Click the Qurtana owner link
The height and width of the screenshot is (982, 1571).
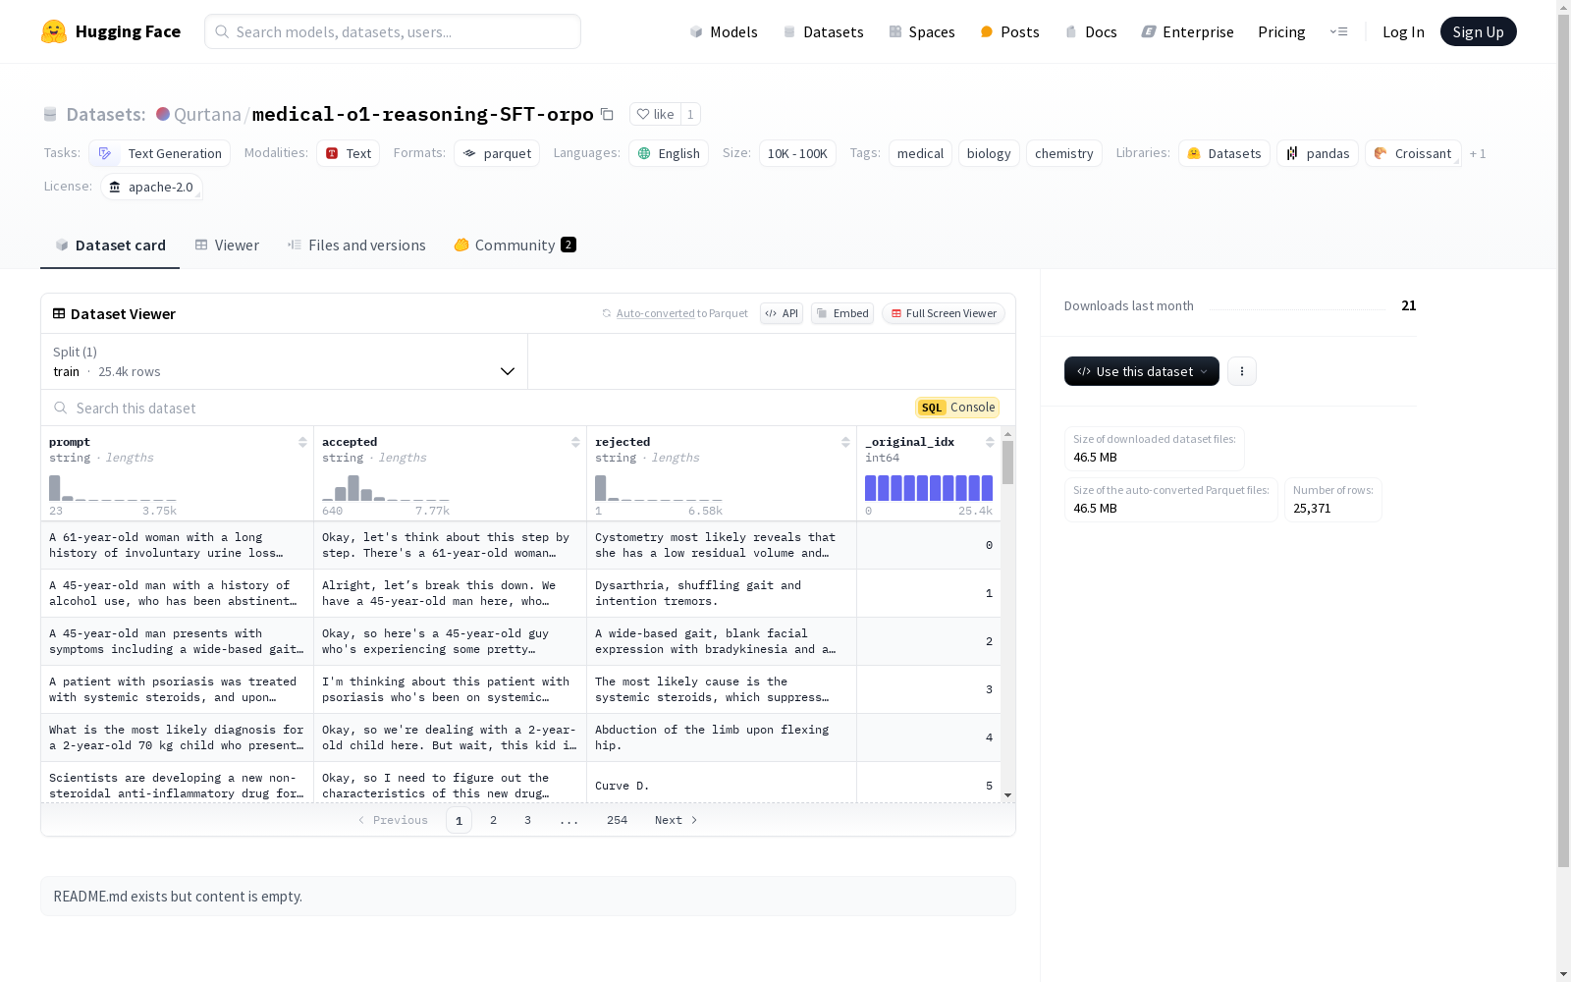(x=207, y=114)
